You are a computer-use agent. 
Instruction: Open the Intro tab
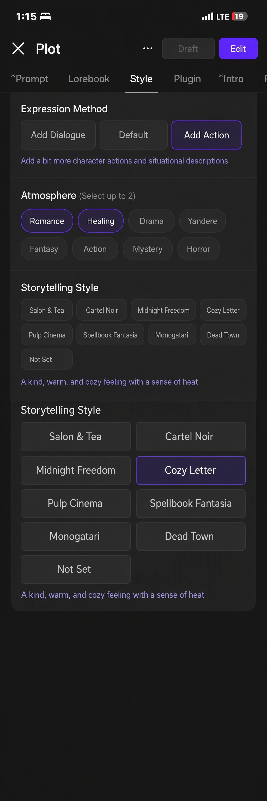(231, 79)
